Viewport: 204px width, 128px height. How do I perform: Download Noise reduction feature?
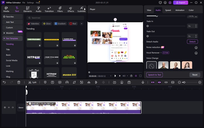196,48
